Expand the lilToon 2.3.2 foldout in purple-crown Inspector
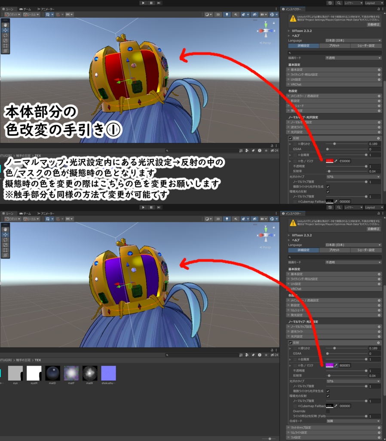The width and height of the screenshot is (386, 441). point(289,236)
